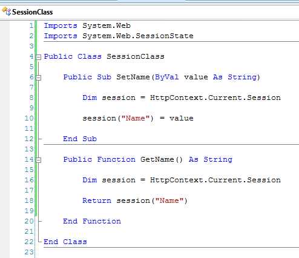Viewport: 299px width, 258px height.
Task: Click 'session("Name") = value' assignment line
Action: click(x=138, y=118)
